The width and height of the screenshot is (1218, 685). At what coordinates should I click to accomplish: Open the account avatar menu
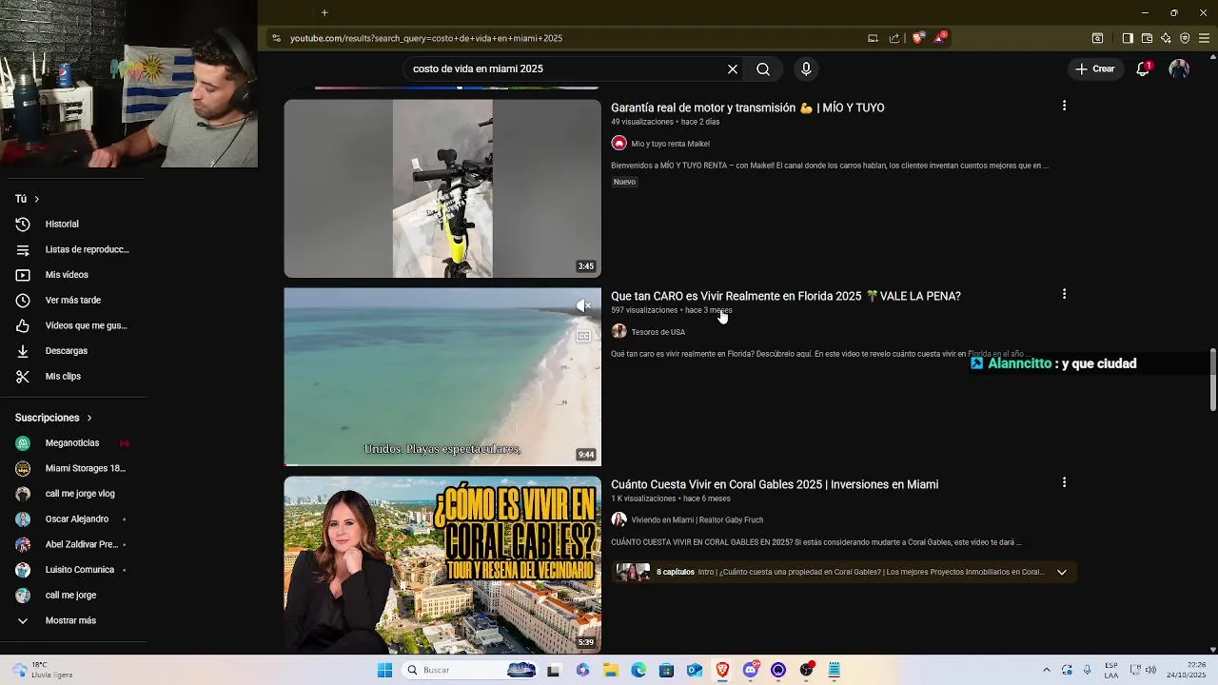(1179, 68)
